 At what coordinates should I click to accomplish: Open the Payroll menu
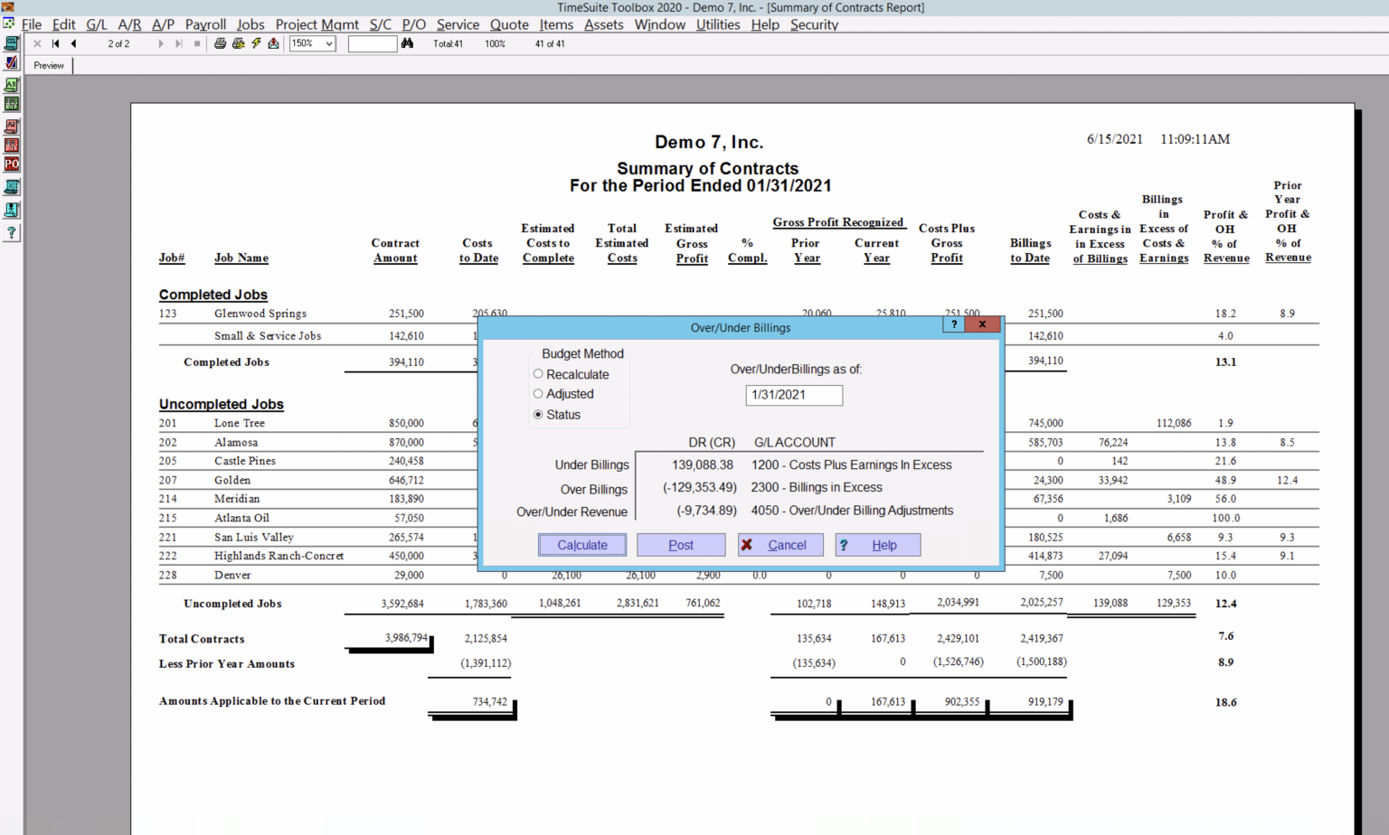(x=205, y=24)
